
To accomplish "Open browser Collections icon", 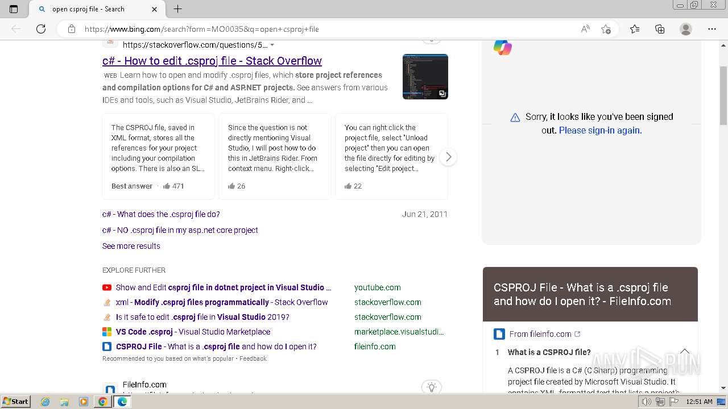I will tap(660, 29).
